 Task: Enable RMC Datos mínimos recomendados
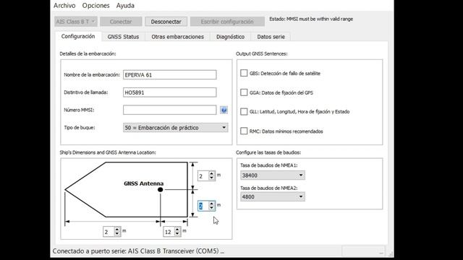pyautogui.click(x=244, y=131)
